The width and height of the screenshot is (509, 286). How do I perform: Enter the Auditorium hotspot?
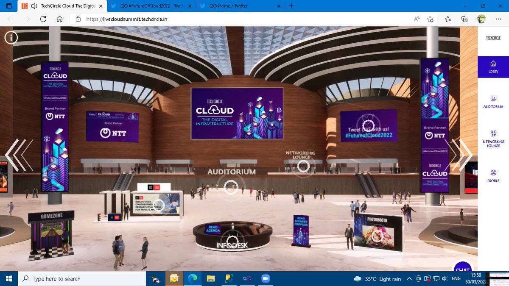(231, 186)
